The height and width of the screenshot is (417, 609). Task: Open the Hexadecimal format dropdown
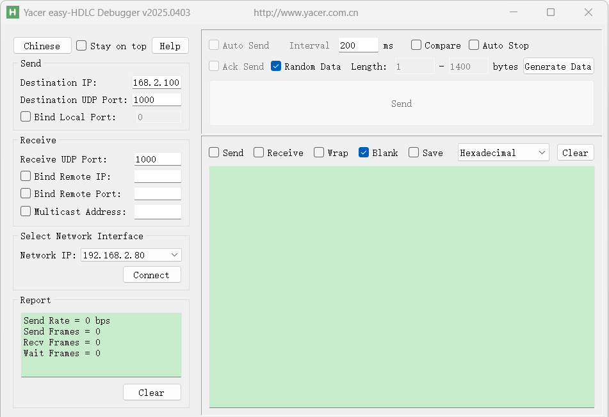[x=503, y=152]
